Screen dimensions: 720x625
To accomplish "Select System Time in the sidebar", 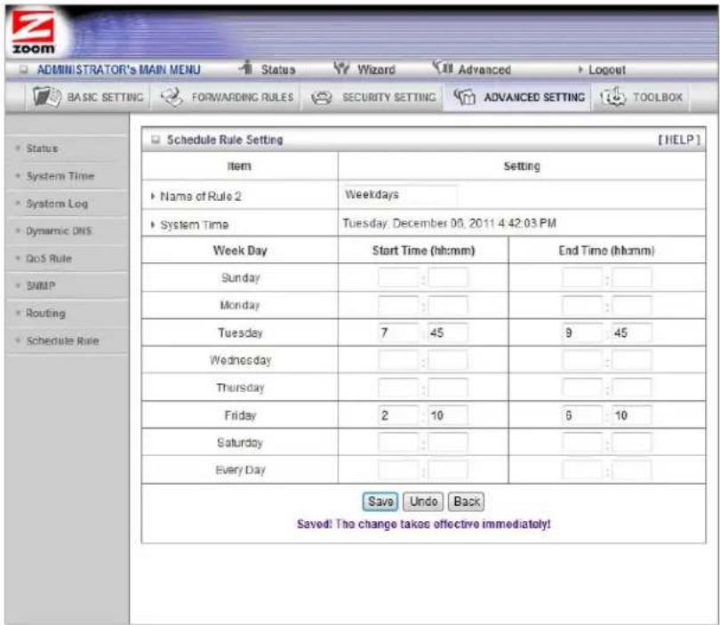I will click(x=60, y=176).
